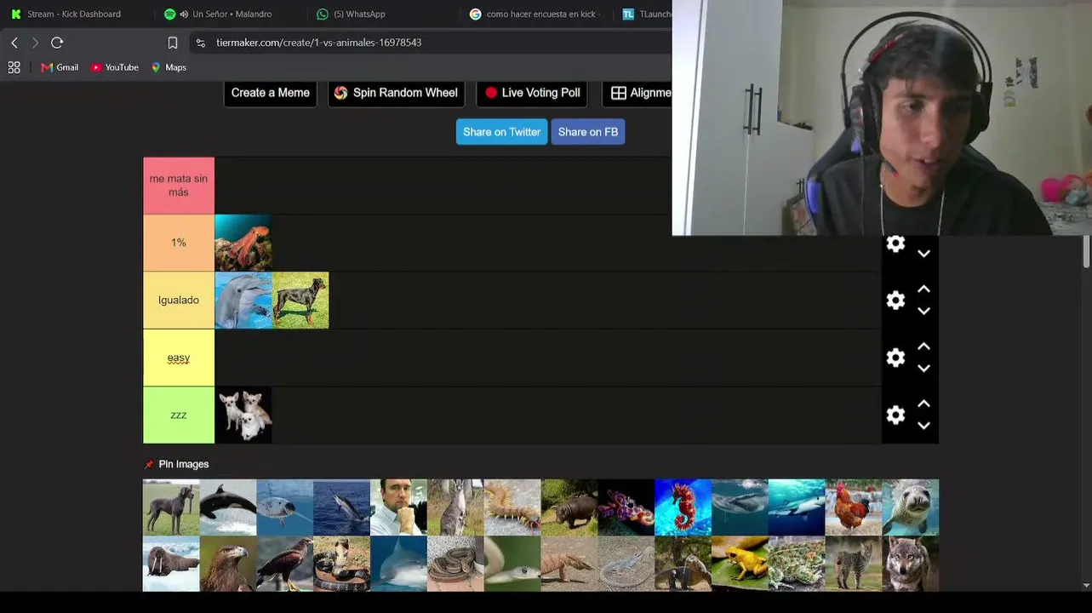Screen dimensions: 1092x613
Task: Select the 'easy' tier label
Action: coord(179,358)
